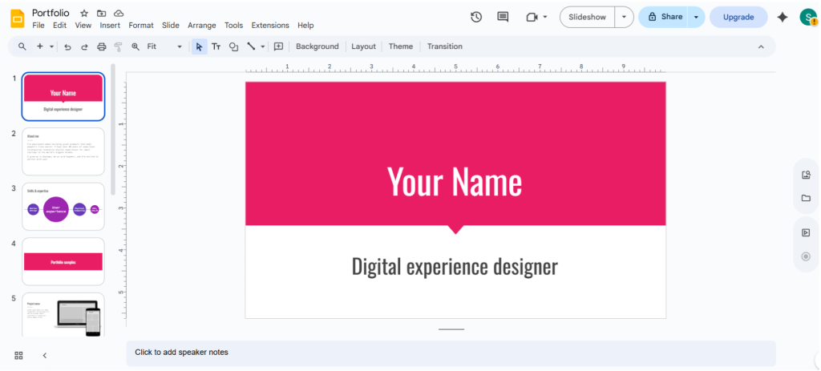Select the line tool
The height and width of the screenshot is (371, 821).
(x=251, y=46)
